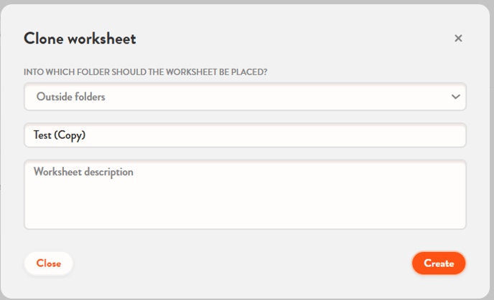Cancel cloning via the bottom-left Close button
The width and height of the screenshot is (494, 300).
49,263
